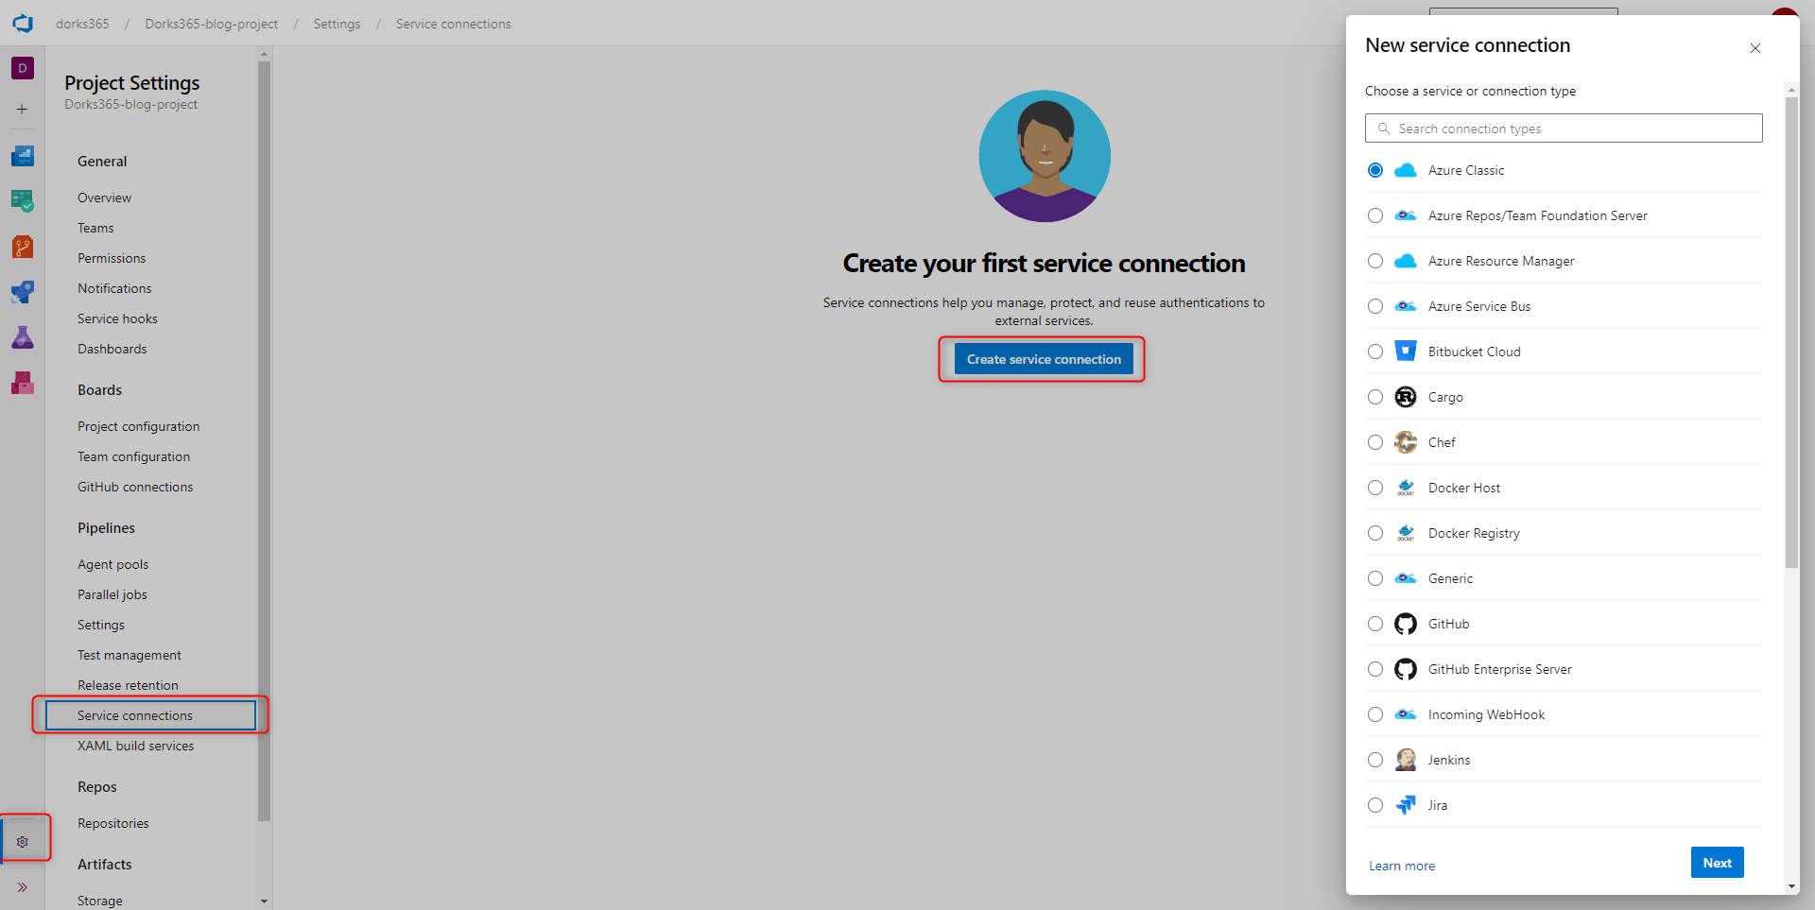The width and height of the screenshot is (1815, 910).
Task: Open Agent pools under Pipelines
Action: (x=113, y=564)
